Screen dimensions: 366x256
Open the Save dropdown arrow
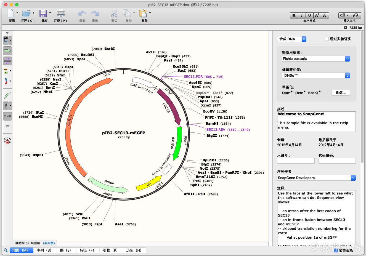[x=50, y=13]
